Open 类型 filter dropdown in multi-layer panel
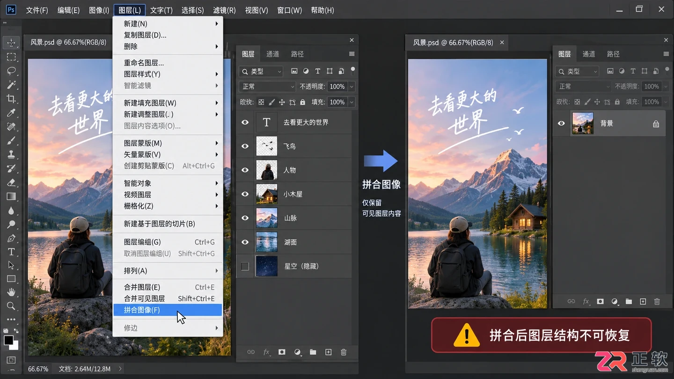The image size is (674, 379). [x=261, y=71]
